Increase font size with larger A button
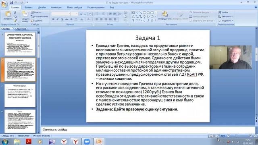Image resolution: width=258 pixels, height=145 pixels. tap(81, 14)
